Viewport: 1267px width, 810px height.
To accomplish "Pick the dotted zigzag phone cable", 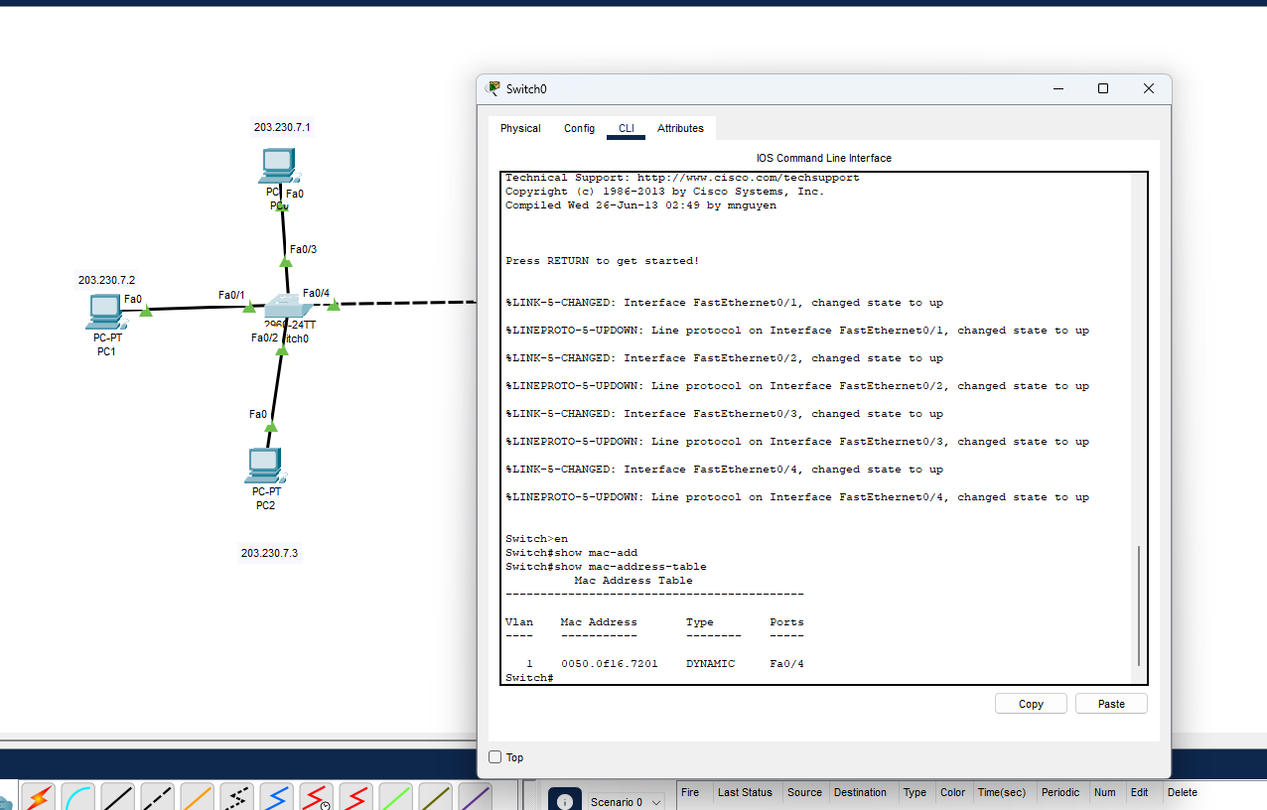I will coord(236,797).
